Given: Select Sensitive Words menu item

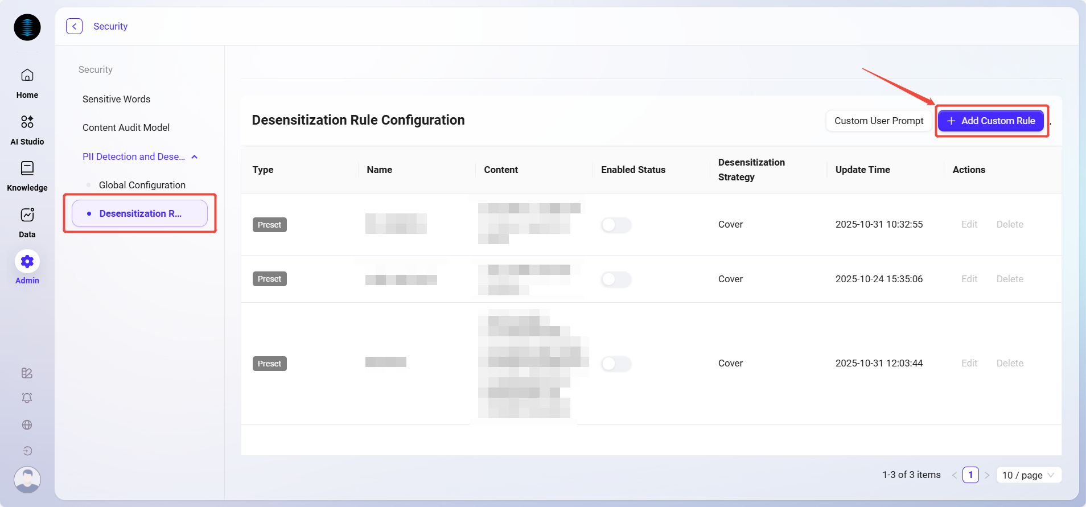Looking at the screenshot, I should click(x=116, y=99).
